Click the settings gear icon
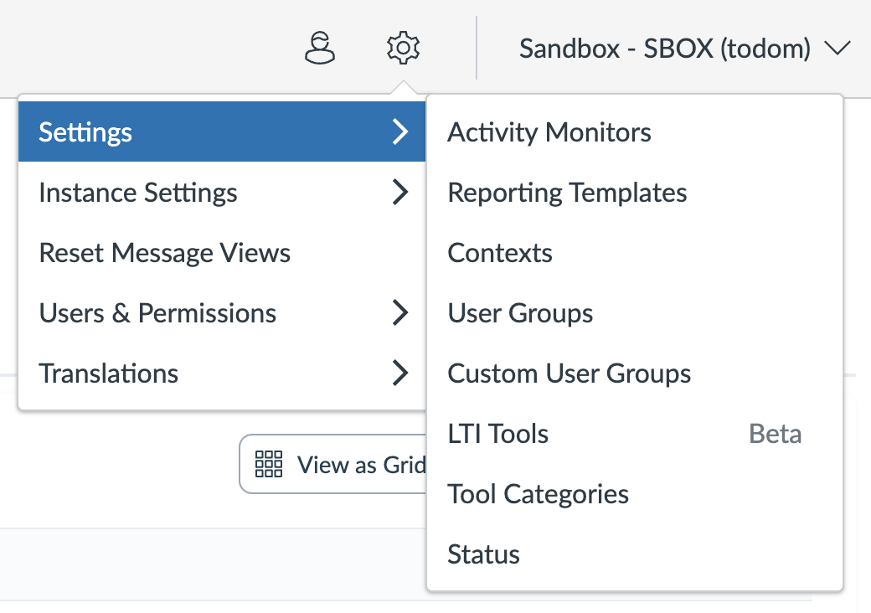The width and height of the screenshot is (871, 613). pyautogui.click(x=403, y=48)
